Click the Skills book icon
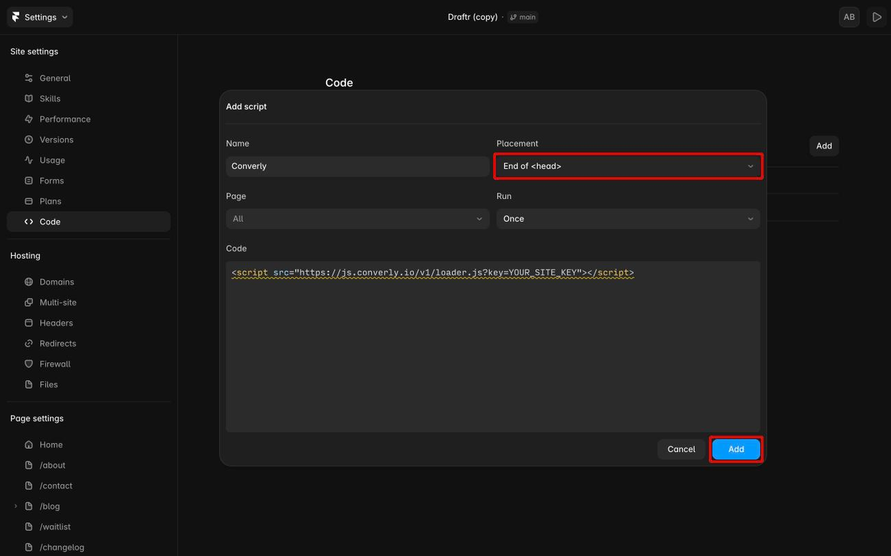891x556 pixels. click(x=28, y=98)
